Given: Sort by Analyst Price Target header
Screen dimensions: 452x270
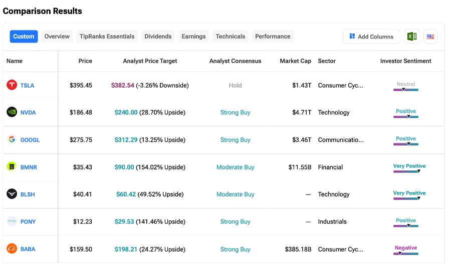Looking at the screenshot, I should click(150, 61).
